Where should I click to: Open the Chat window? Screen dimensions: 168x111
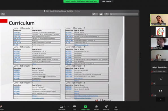coord(75,108)
